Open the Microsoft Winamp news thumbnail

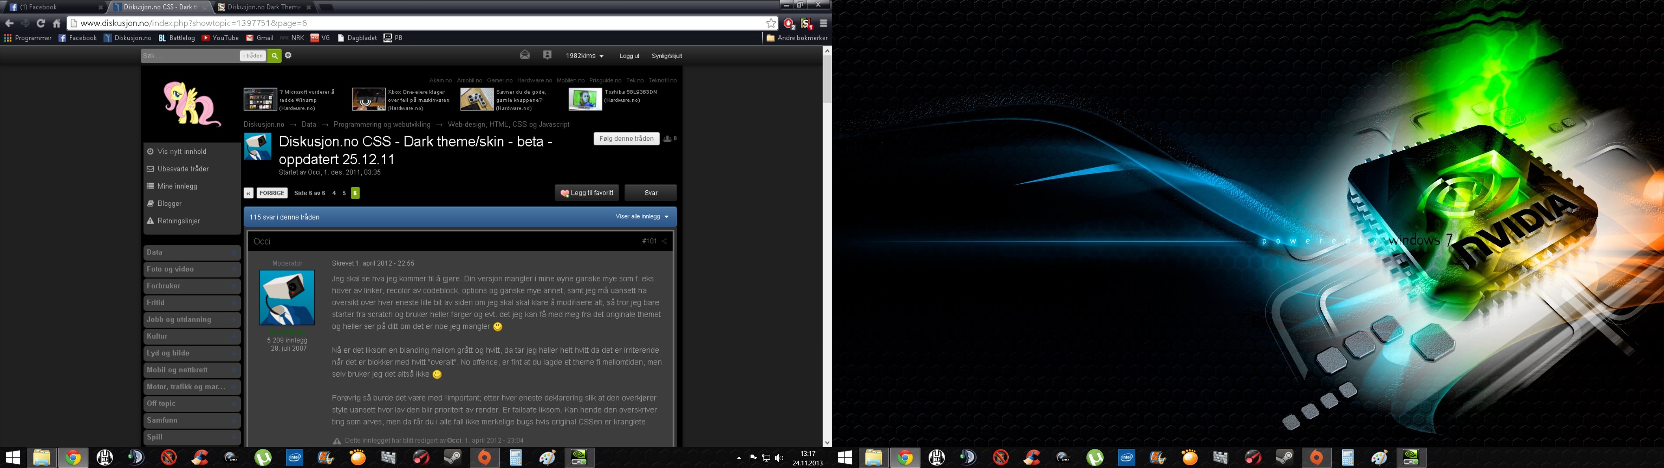pyautogui.click(x=260, y=100)
